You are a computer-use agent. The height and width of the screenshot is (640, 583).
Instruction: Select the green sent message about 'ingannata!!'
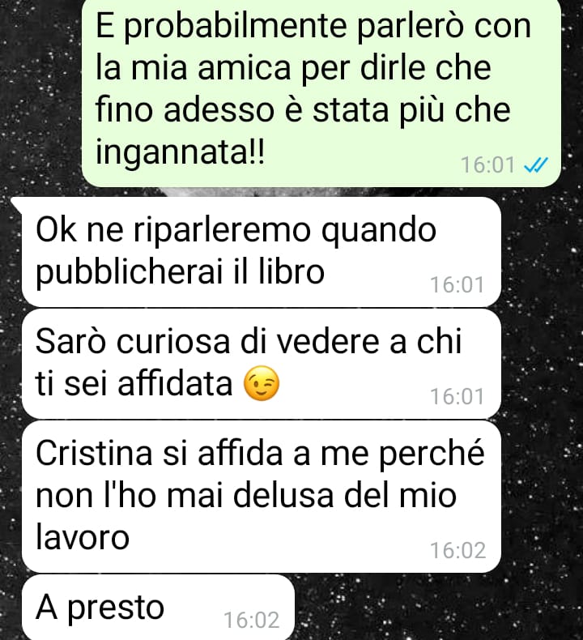tap(321, 92)
